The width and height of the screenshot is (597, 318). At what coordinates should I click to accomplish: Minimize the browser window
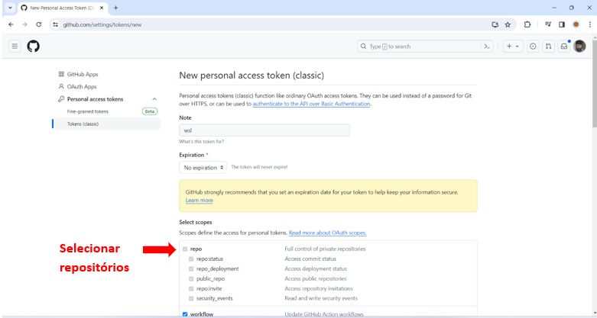click(x=554, y=8)
